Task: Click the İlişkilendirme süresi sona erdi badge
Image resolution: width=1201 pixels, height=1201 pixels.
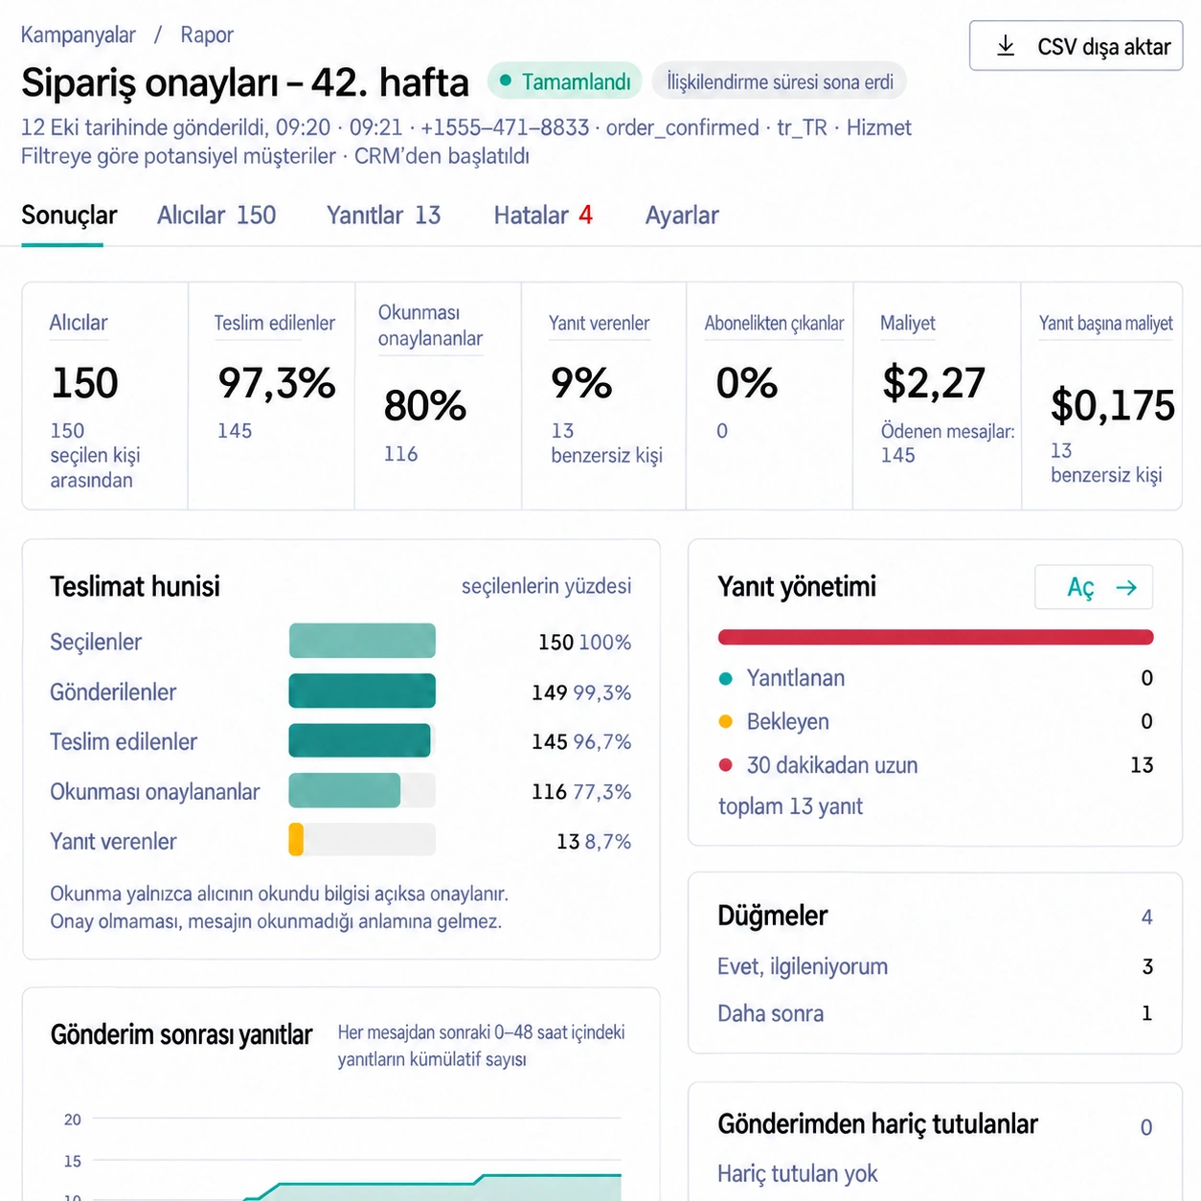Action: click(780, 81)
